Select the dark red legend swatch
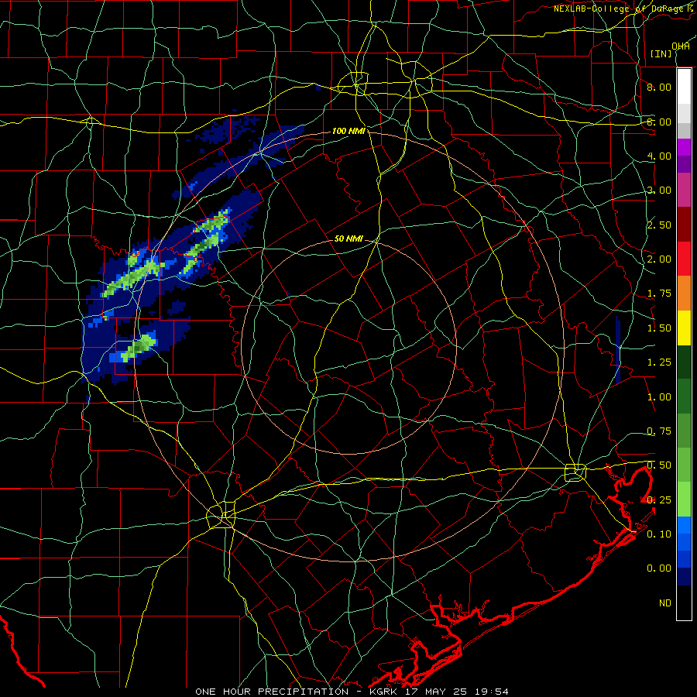Screen dimensions: 697x697 click(684, 225)
